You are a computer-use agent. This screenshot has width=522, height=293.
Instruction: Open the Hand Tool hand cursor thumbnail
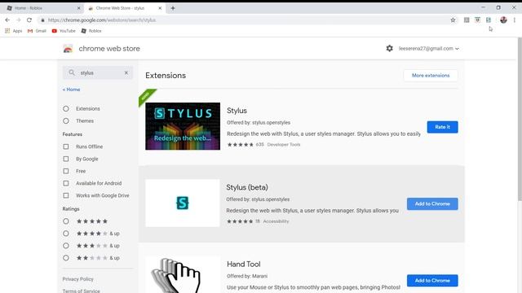(183, 274)
